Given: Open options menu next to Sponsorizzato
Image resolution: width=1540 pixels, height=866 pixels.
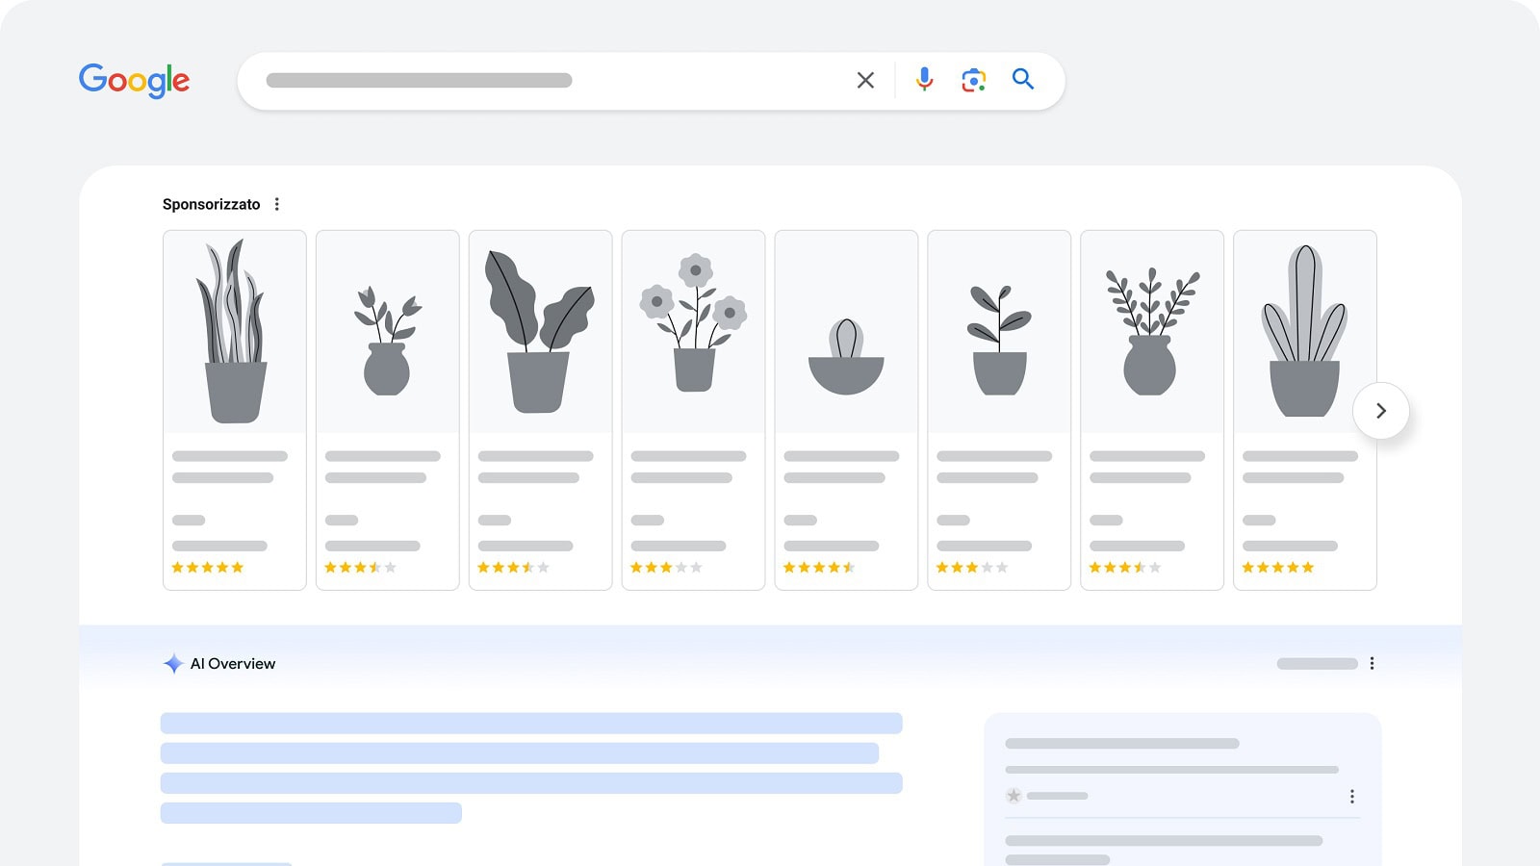Looking at the screenshot, I should click(277, 204).
